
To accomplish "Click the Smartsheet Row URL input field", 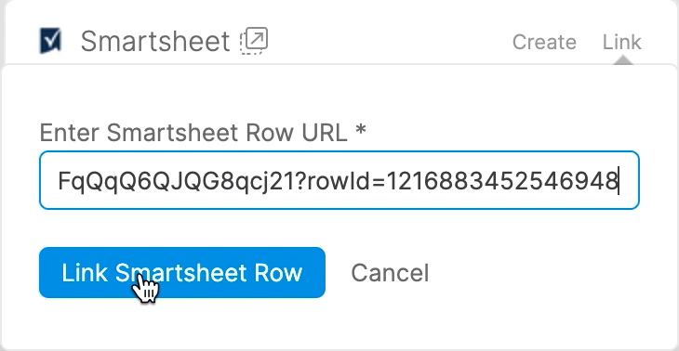I will (339, 180).
